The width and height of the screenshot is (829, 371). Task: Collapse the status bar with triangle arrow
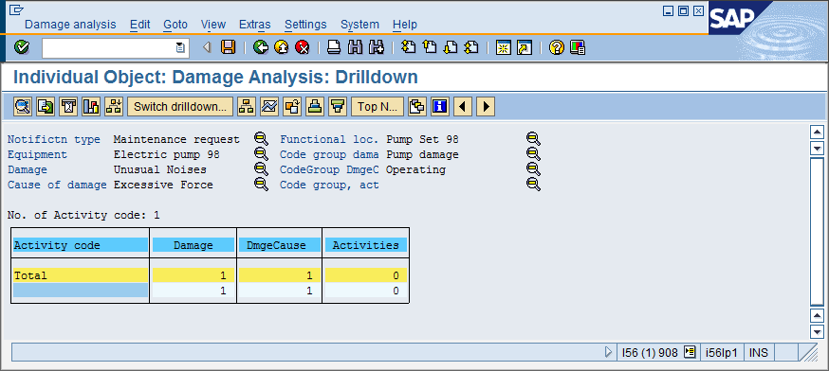(608, 352)
